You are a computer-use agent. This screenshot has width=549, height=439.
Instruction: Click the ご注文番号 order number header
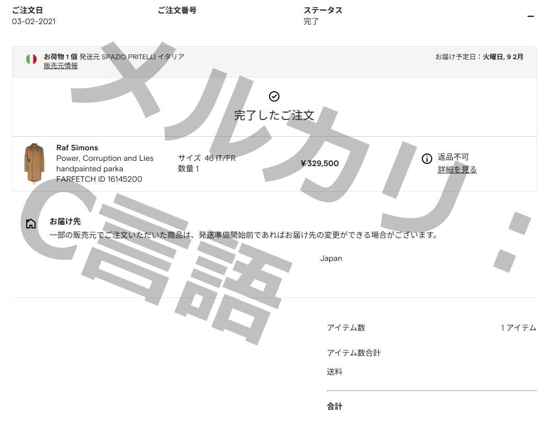(176, 9)
